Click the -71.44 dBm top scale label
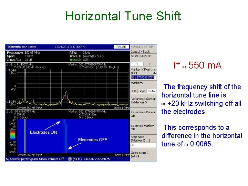 (x=12, y=72)
